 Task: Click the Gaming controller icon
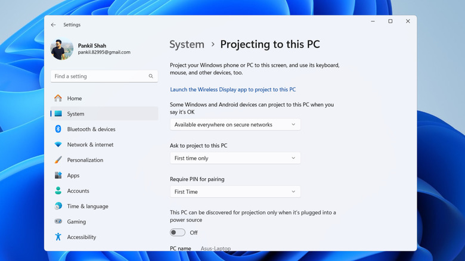[x=58, y=222]
